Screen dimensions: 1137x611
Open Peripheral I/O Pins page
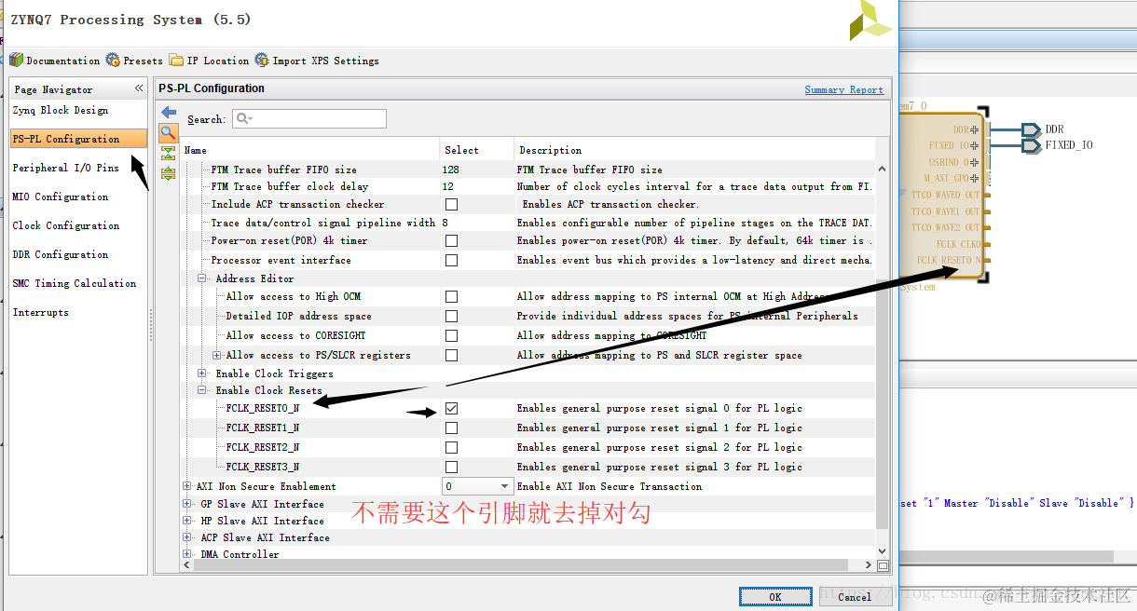point(66,168)
